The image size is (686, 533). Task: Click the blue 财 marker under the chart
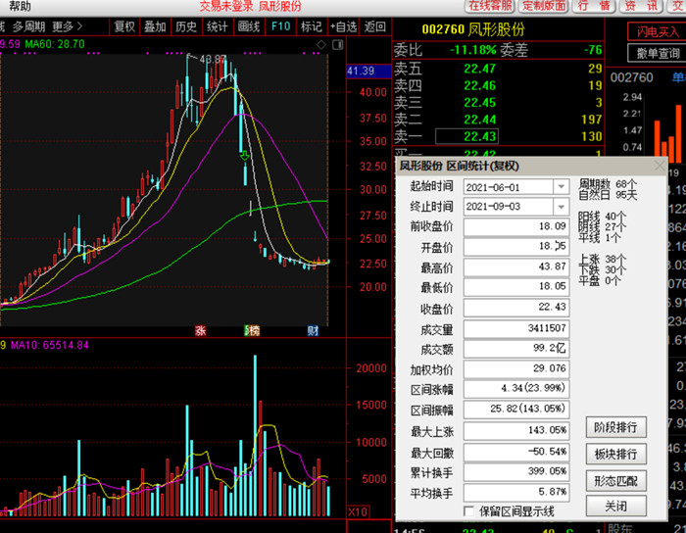coord(313,331)
